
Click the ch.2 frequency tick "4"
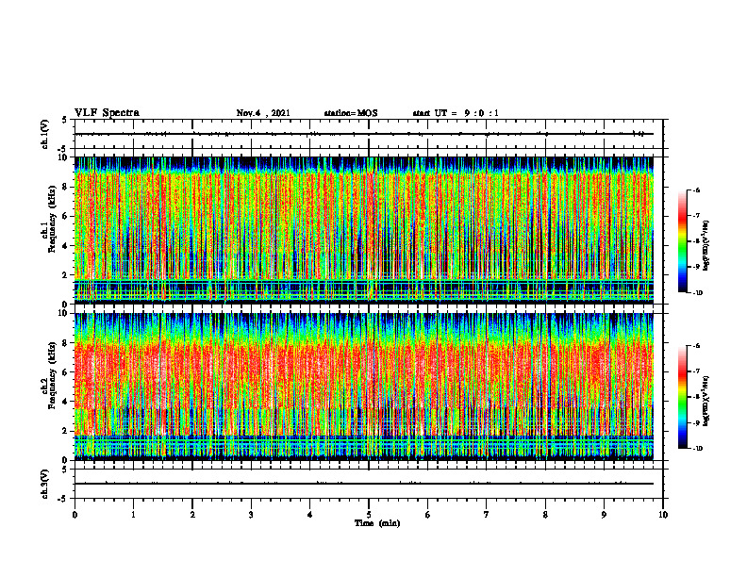[66, 402]
